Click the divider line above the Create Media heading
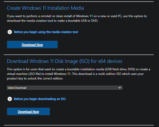 tap(79, 2)
